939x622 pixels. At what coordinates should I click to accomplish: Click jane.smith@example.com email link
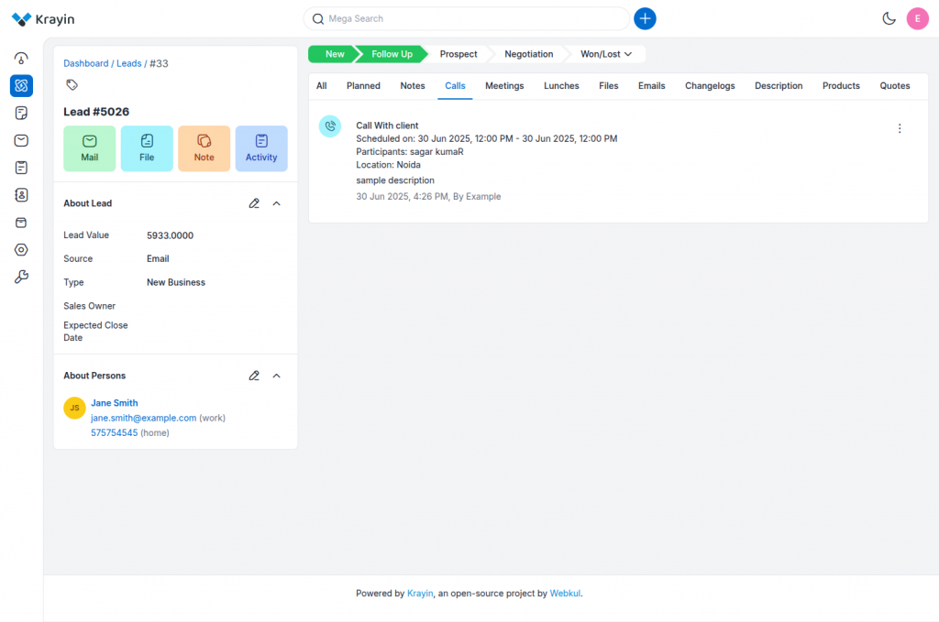[x=144, y=418]
